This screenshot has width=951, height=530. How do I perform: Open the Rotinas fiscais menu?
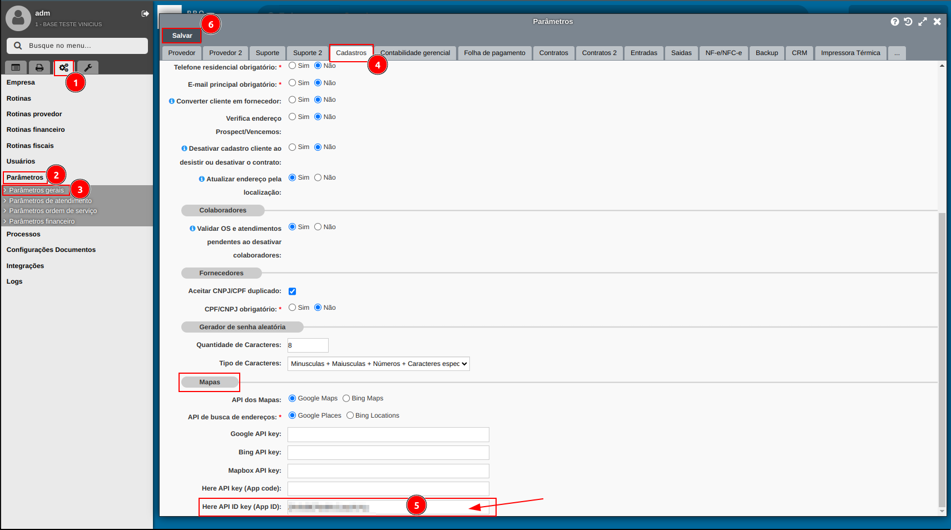click(x=30, y=146)
